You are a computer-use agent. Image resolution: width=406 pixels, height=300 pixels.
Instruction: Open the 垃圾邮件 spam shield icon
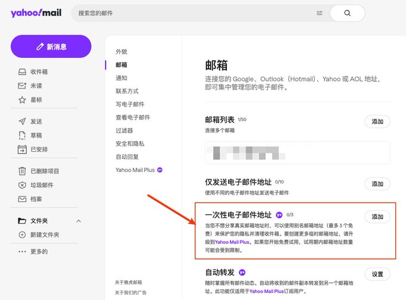(22, 185)
